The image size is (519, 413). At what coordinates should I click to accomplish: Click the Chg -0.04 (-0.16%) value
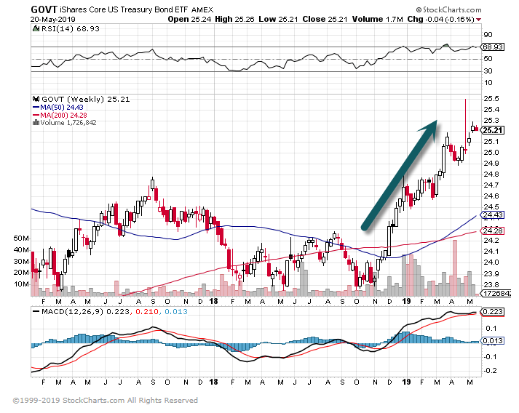[x=441, y=19]
